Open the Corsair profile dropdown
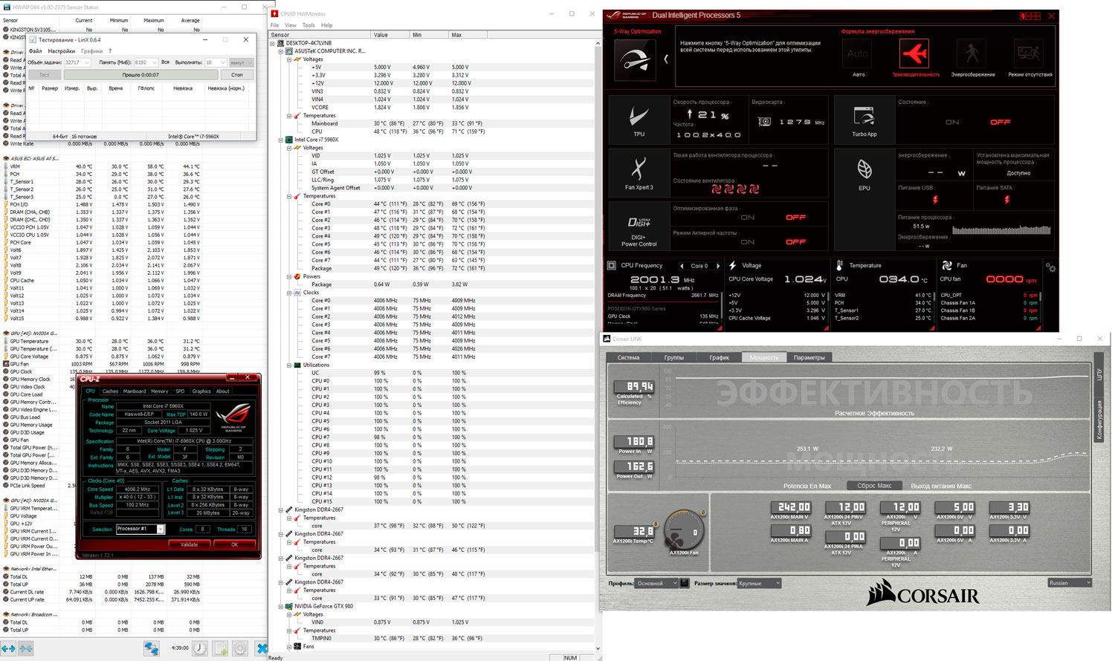 tap(657, 584)
